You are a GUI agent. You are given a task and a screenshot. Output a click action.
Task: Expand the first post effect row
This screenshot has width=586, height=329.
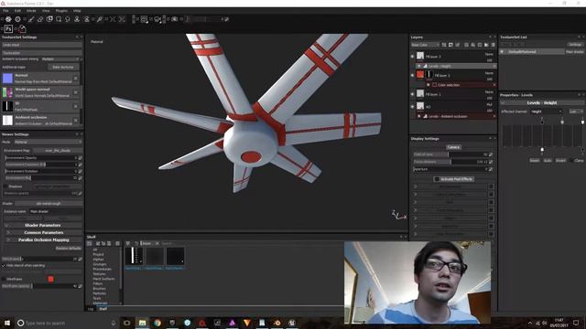point(415,186)
